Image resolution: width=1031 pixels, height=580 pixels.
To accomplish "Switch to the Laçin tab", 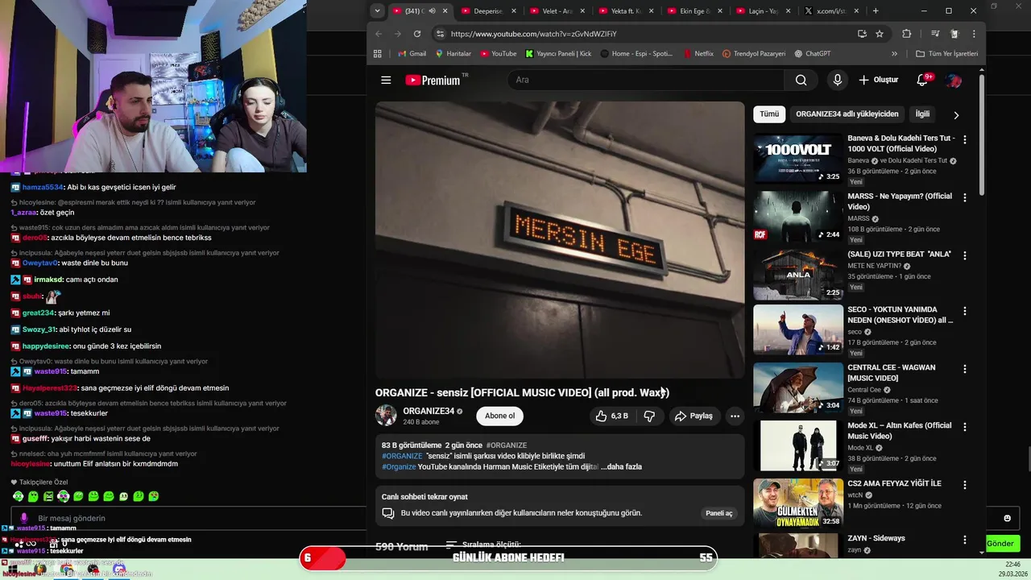I will (x=763, y=11).
